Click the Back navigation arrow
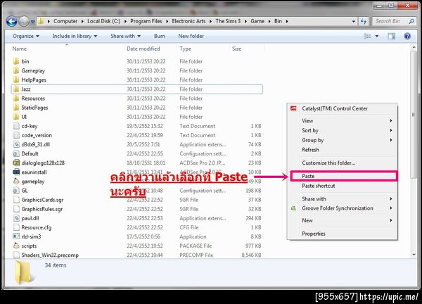The image size is (422, 304). [x=11, y=21]
